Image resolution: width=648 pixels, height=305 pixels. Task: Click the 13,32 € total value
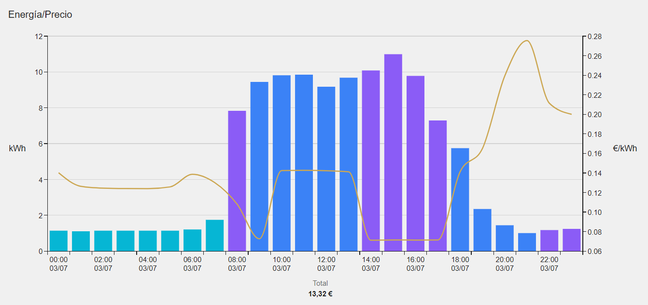pos(320,294)
